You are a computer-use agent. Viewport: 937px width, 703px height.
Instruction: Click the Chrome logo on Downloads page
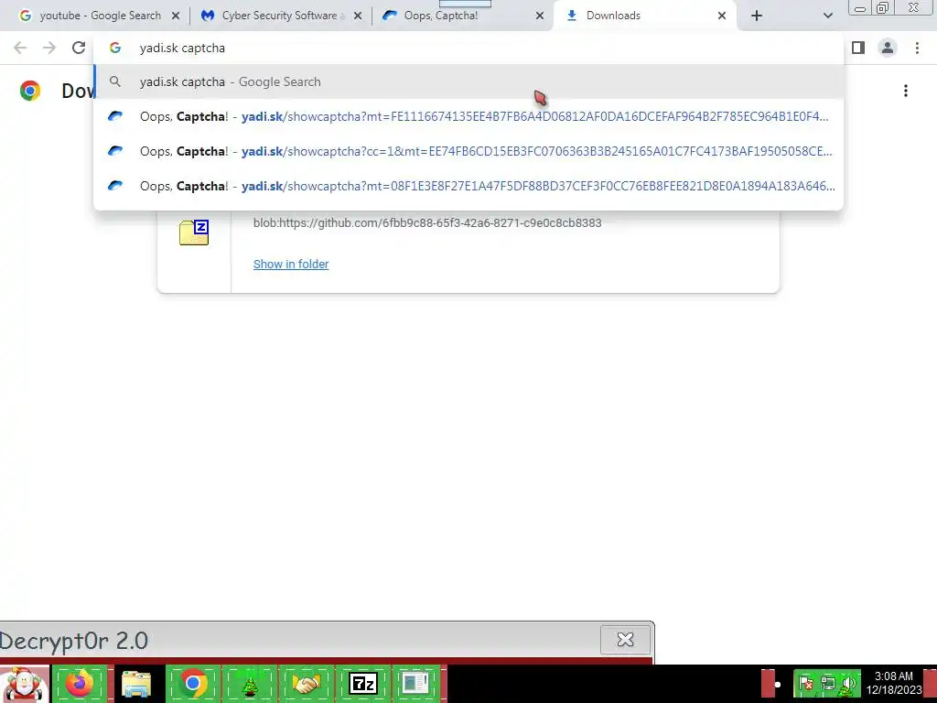[x=30, y=91]
